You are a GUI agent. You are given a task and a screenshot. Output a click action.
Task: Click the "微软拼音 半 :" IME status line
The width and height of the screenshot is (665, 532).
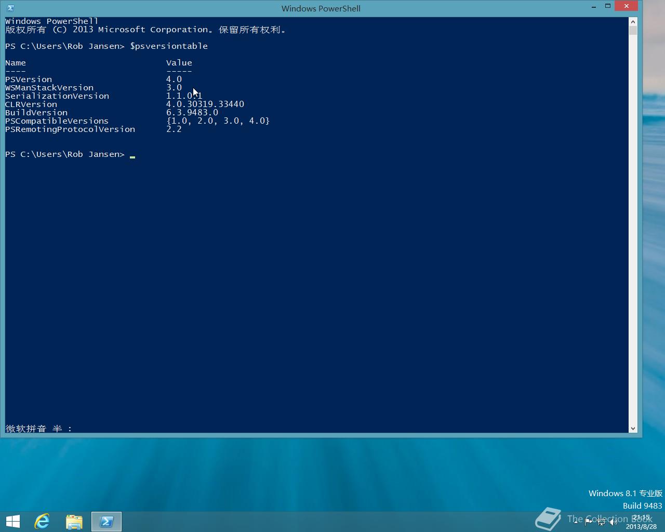tap(39, 429)
